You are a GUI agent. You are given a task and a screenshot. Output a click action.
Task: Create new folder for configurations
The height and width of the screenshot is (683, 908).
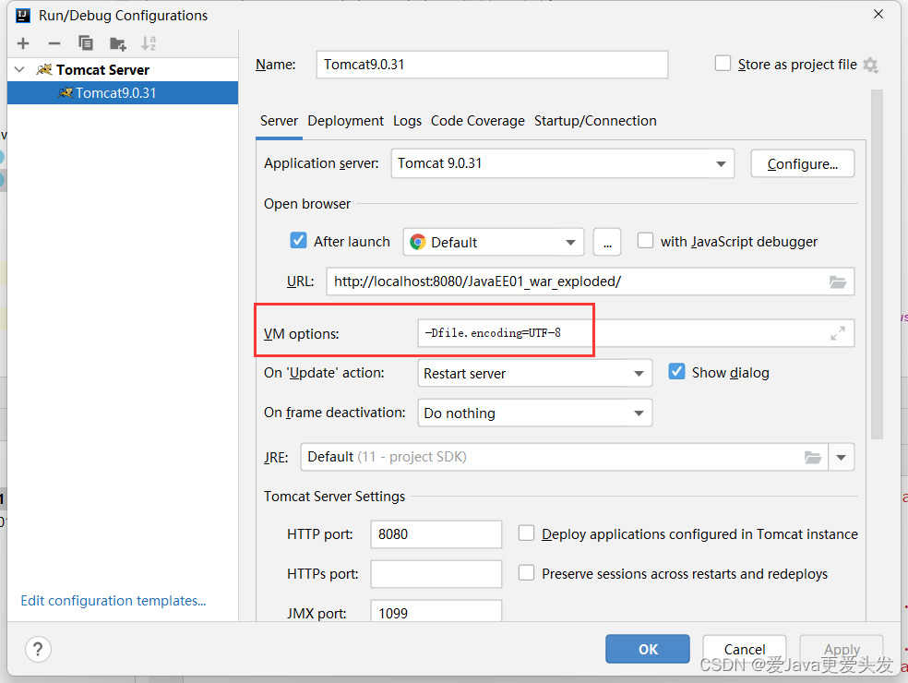pos(117,43)
